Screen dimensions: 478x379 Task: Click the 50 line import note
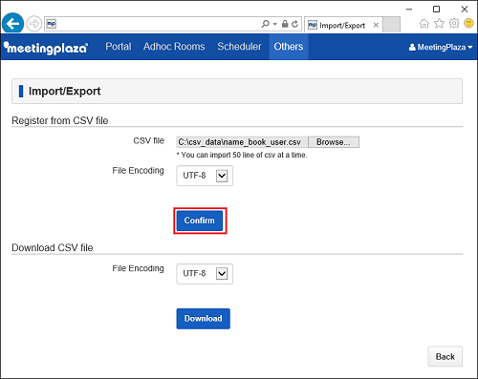[242, 155]
